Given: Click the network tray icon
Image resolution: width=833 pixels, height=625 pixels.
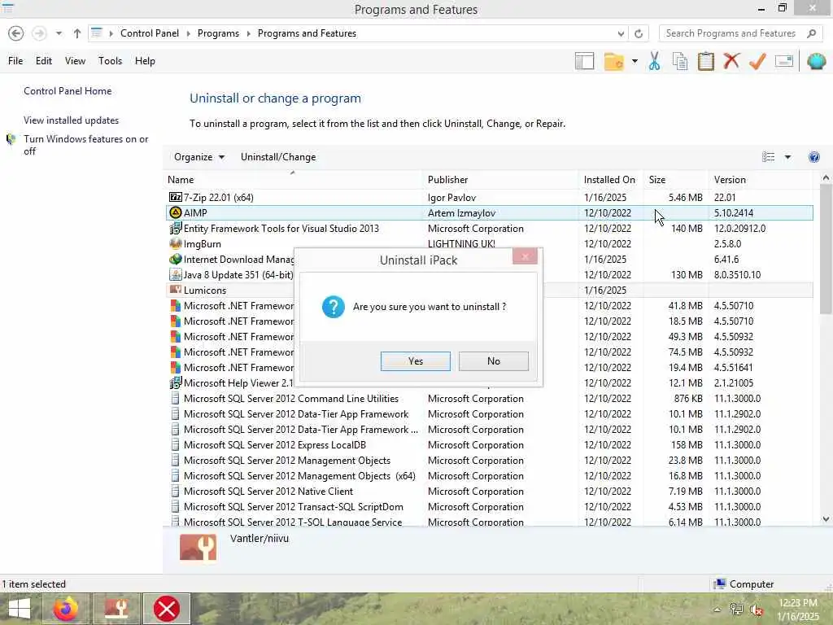Looking at the screenshot, I should [736, 610].
